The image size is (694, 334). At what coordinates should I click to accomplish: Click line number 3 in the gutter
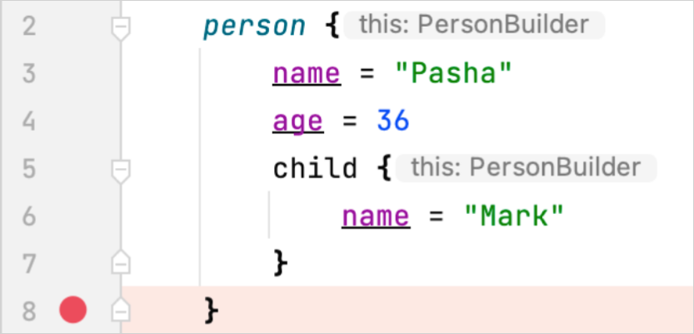[x=29, y=75]
